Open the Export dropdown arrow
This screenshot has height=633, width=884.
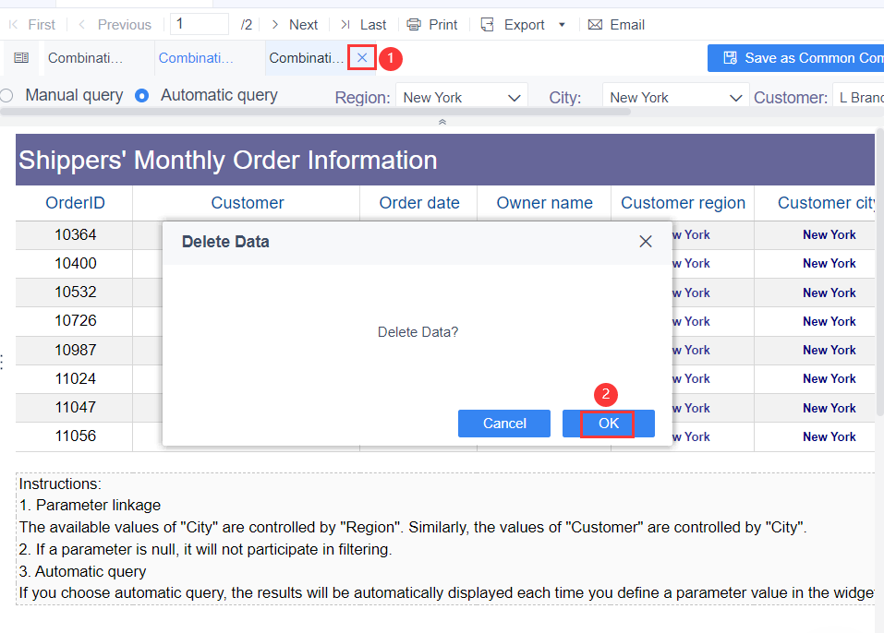pyautogui.click(x=562, y=25)
